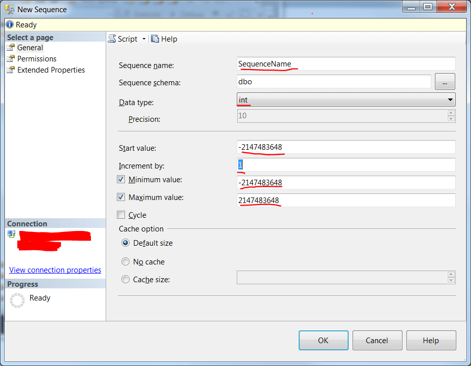This screenshot has height=366, width=471.
Task: Click the server connection icon
Action: pos(11,234)
